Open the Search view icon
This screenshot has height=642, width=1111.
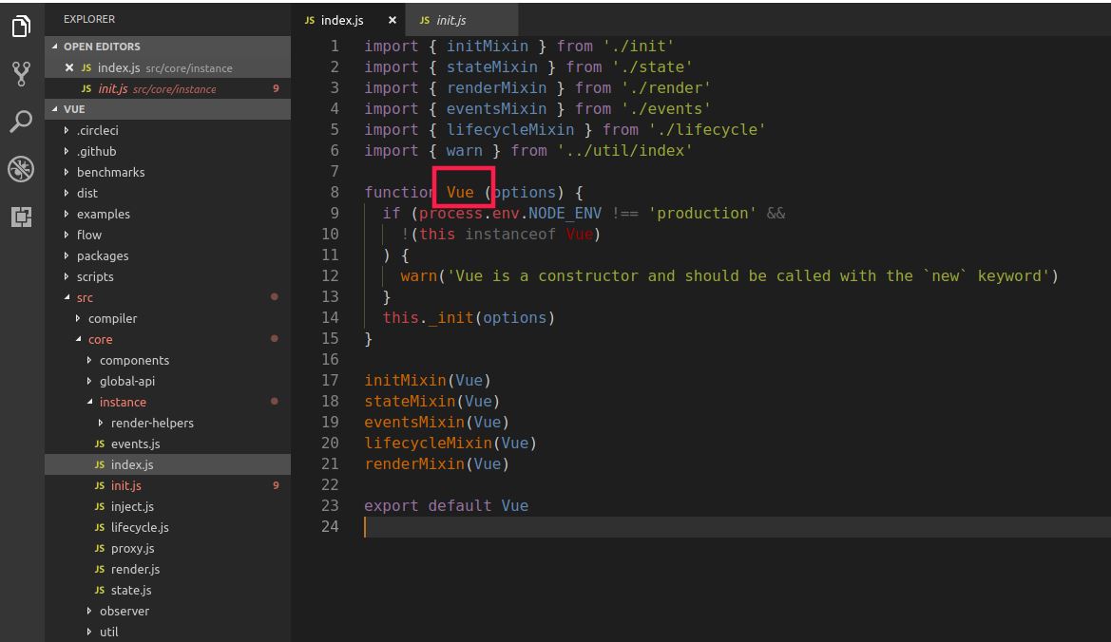(x=21, y=122)
